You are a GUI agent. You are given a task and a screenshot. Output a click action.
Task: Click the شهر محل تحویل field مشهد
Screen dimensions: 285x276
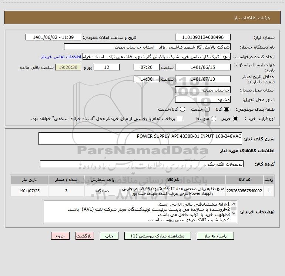pyautogui.click(x=203, y=100)
